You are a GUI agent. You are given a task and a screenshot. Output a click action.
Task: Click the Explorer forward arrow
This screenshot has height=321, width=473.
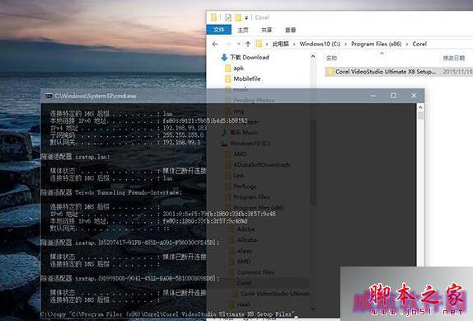click(227, 44)
